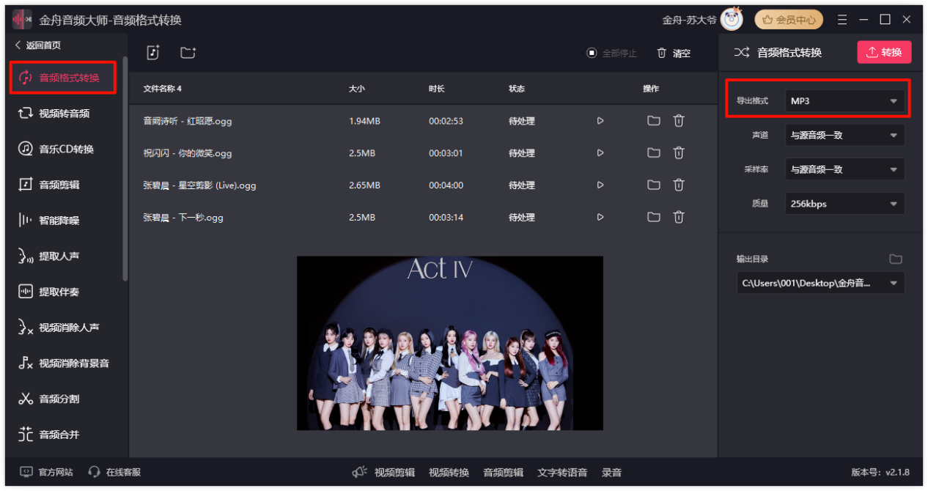This screenshot has height=491, width=928.
Task: Click the 时长 column header
Action: [x=437, y=89]
